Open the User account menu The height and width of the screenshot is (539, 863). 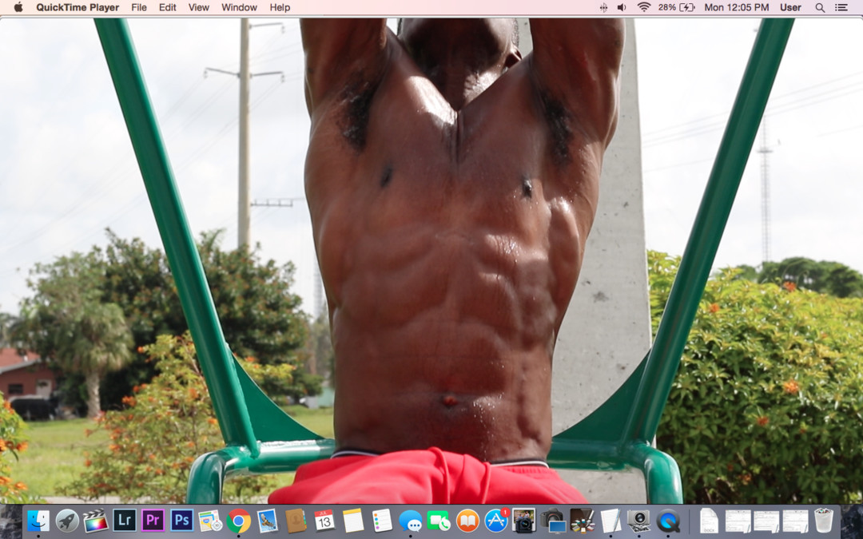[x=790, y=7]
